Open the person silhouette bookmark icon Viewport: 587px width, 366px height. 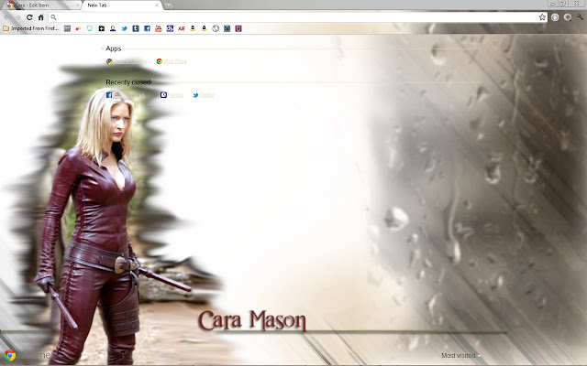coord(113,28)
